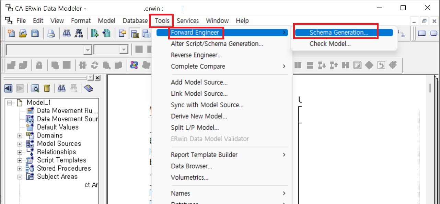This screenshot has width=440, height=204.
Task: Click the Back arrow in Model Explorer toolbar
Action: tap(9, 88)
